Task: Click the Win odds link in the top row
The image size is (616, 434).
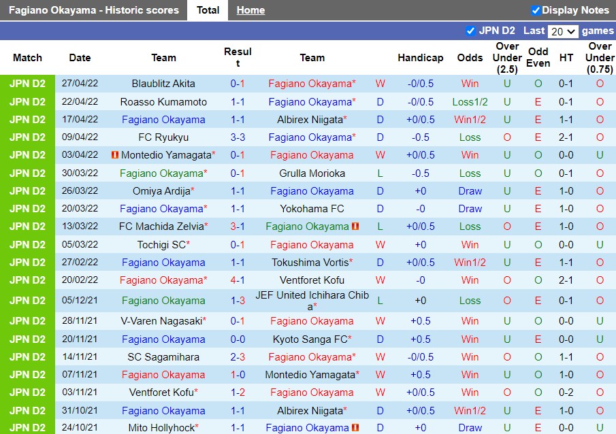Action: pos(470,84)
